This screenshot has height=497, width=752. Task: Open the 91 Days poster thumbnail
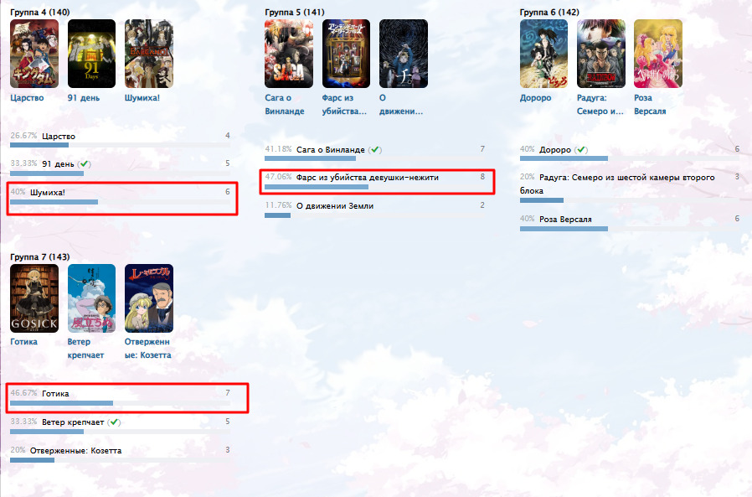click(x=91, y=54)
